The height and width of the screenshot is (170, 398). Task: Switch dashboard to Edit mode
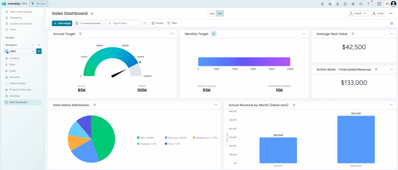pyautogui.click(x=220, y=13)
